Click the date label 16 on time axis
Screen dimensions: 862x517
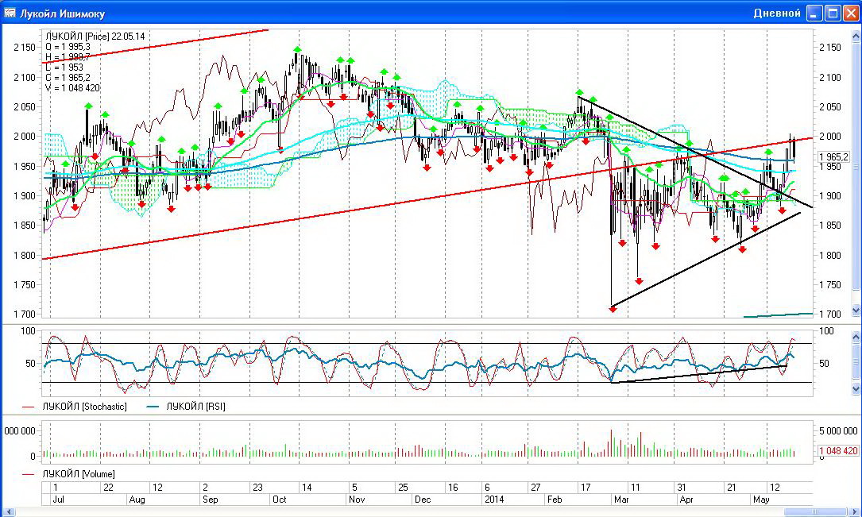click(x=453, y=488)
